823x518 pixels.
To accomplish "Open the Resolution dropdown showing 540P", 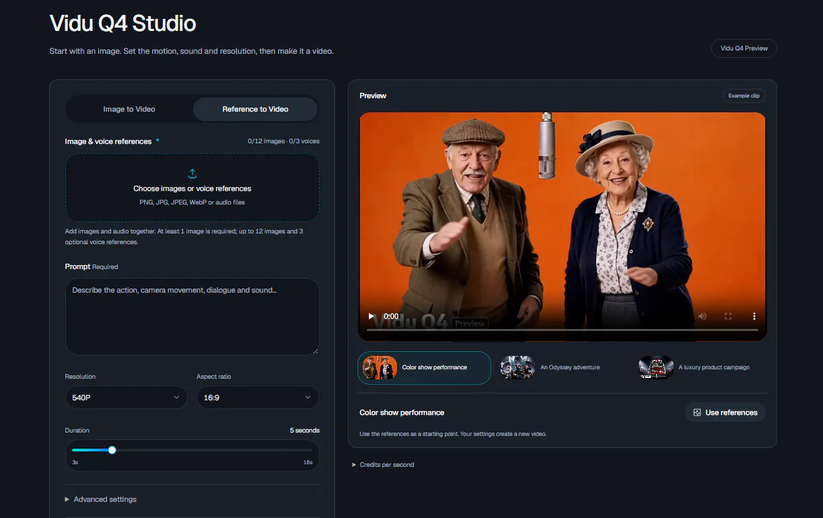I will click(126, 398).
